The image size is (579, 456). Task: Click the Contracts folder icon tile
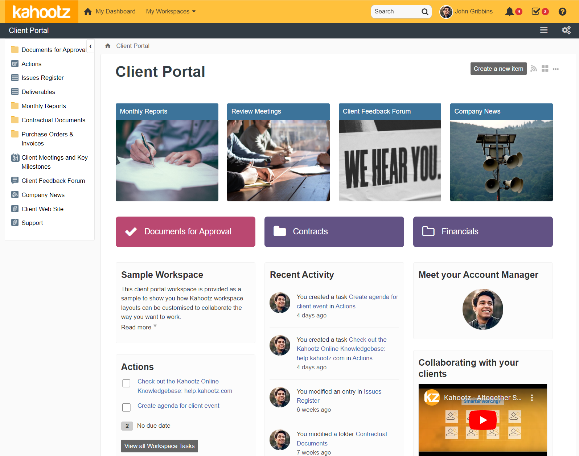tap(280, 231)
